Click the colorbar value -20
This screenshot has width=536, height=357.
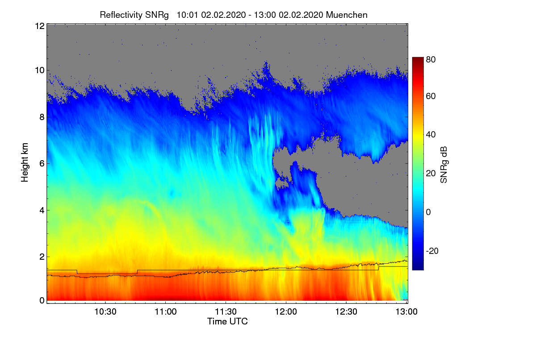click(432, 251)
